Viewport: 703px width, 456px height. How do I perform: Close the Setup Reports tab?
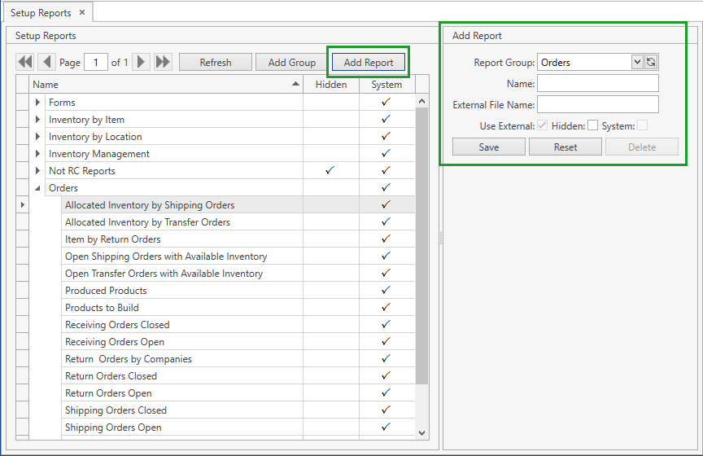[x=82, y=13]
